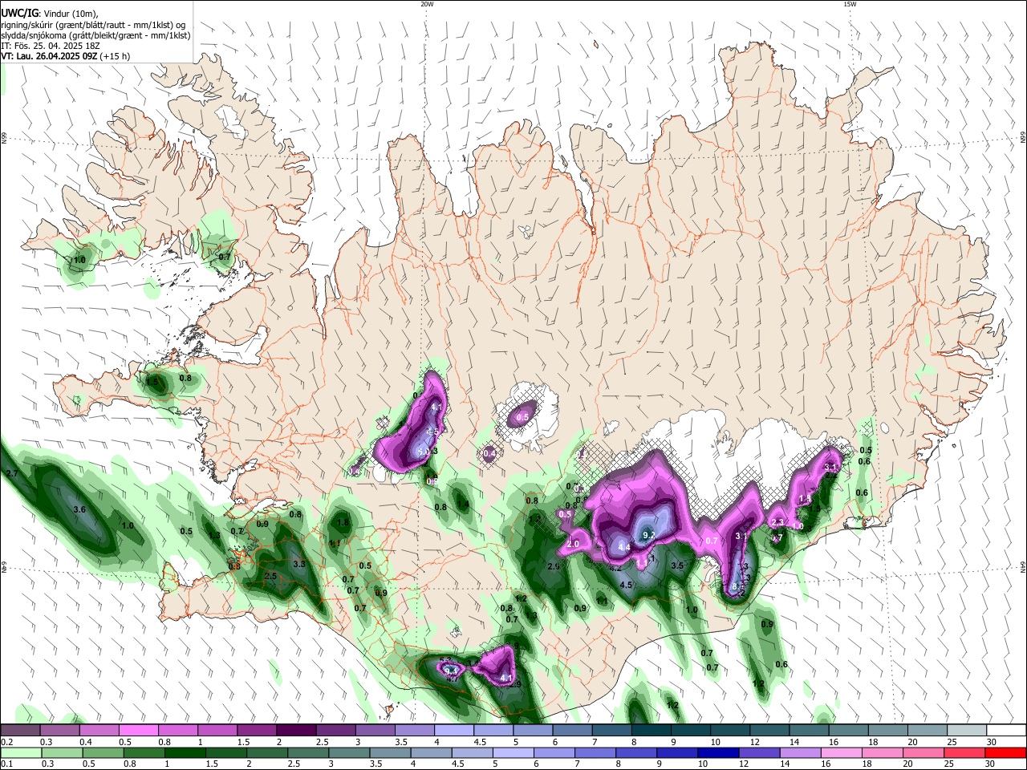
Task: Click the '3.5' precipitation value on the map
Action: [x=677, y=566]
